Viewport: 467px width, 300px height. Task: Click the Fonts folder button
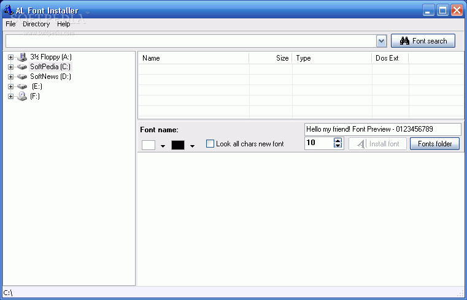point(434,144)
